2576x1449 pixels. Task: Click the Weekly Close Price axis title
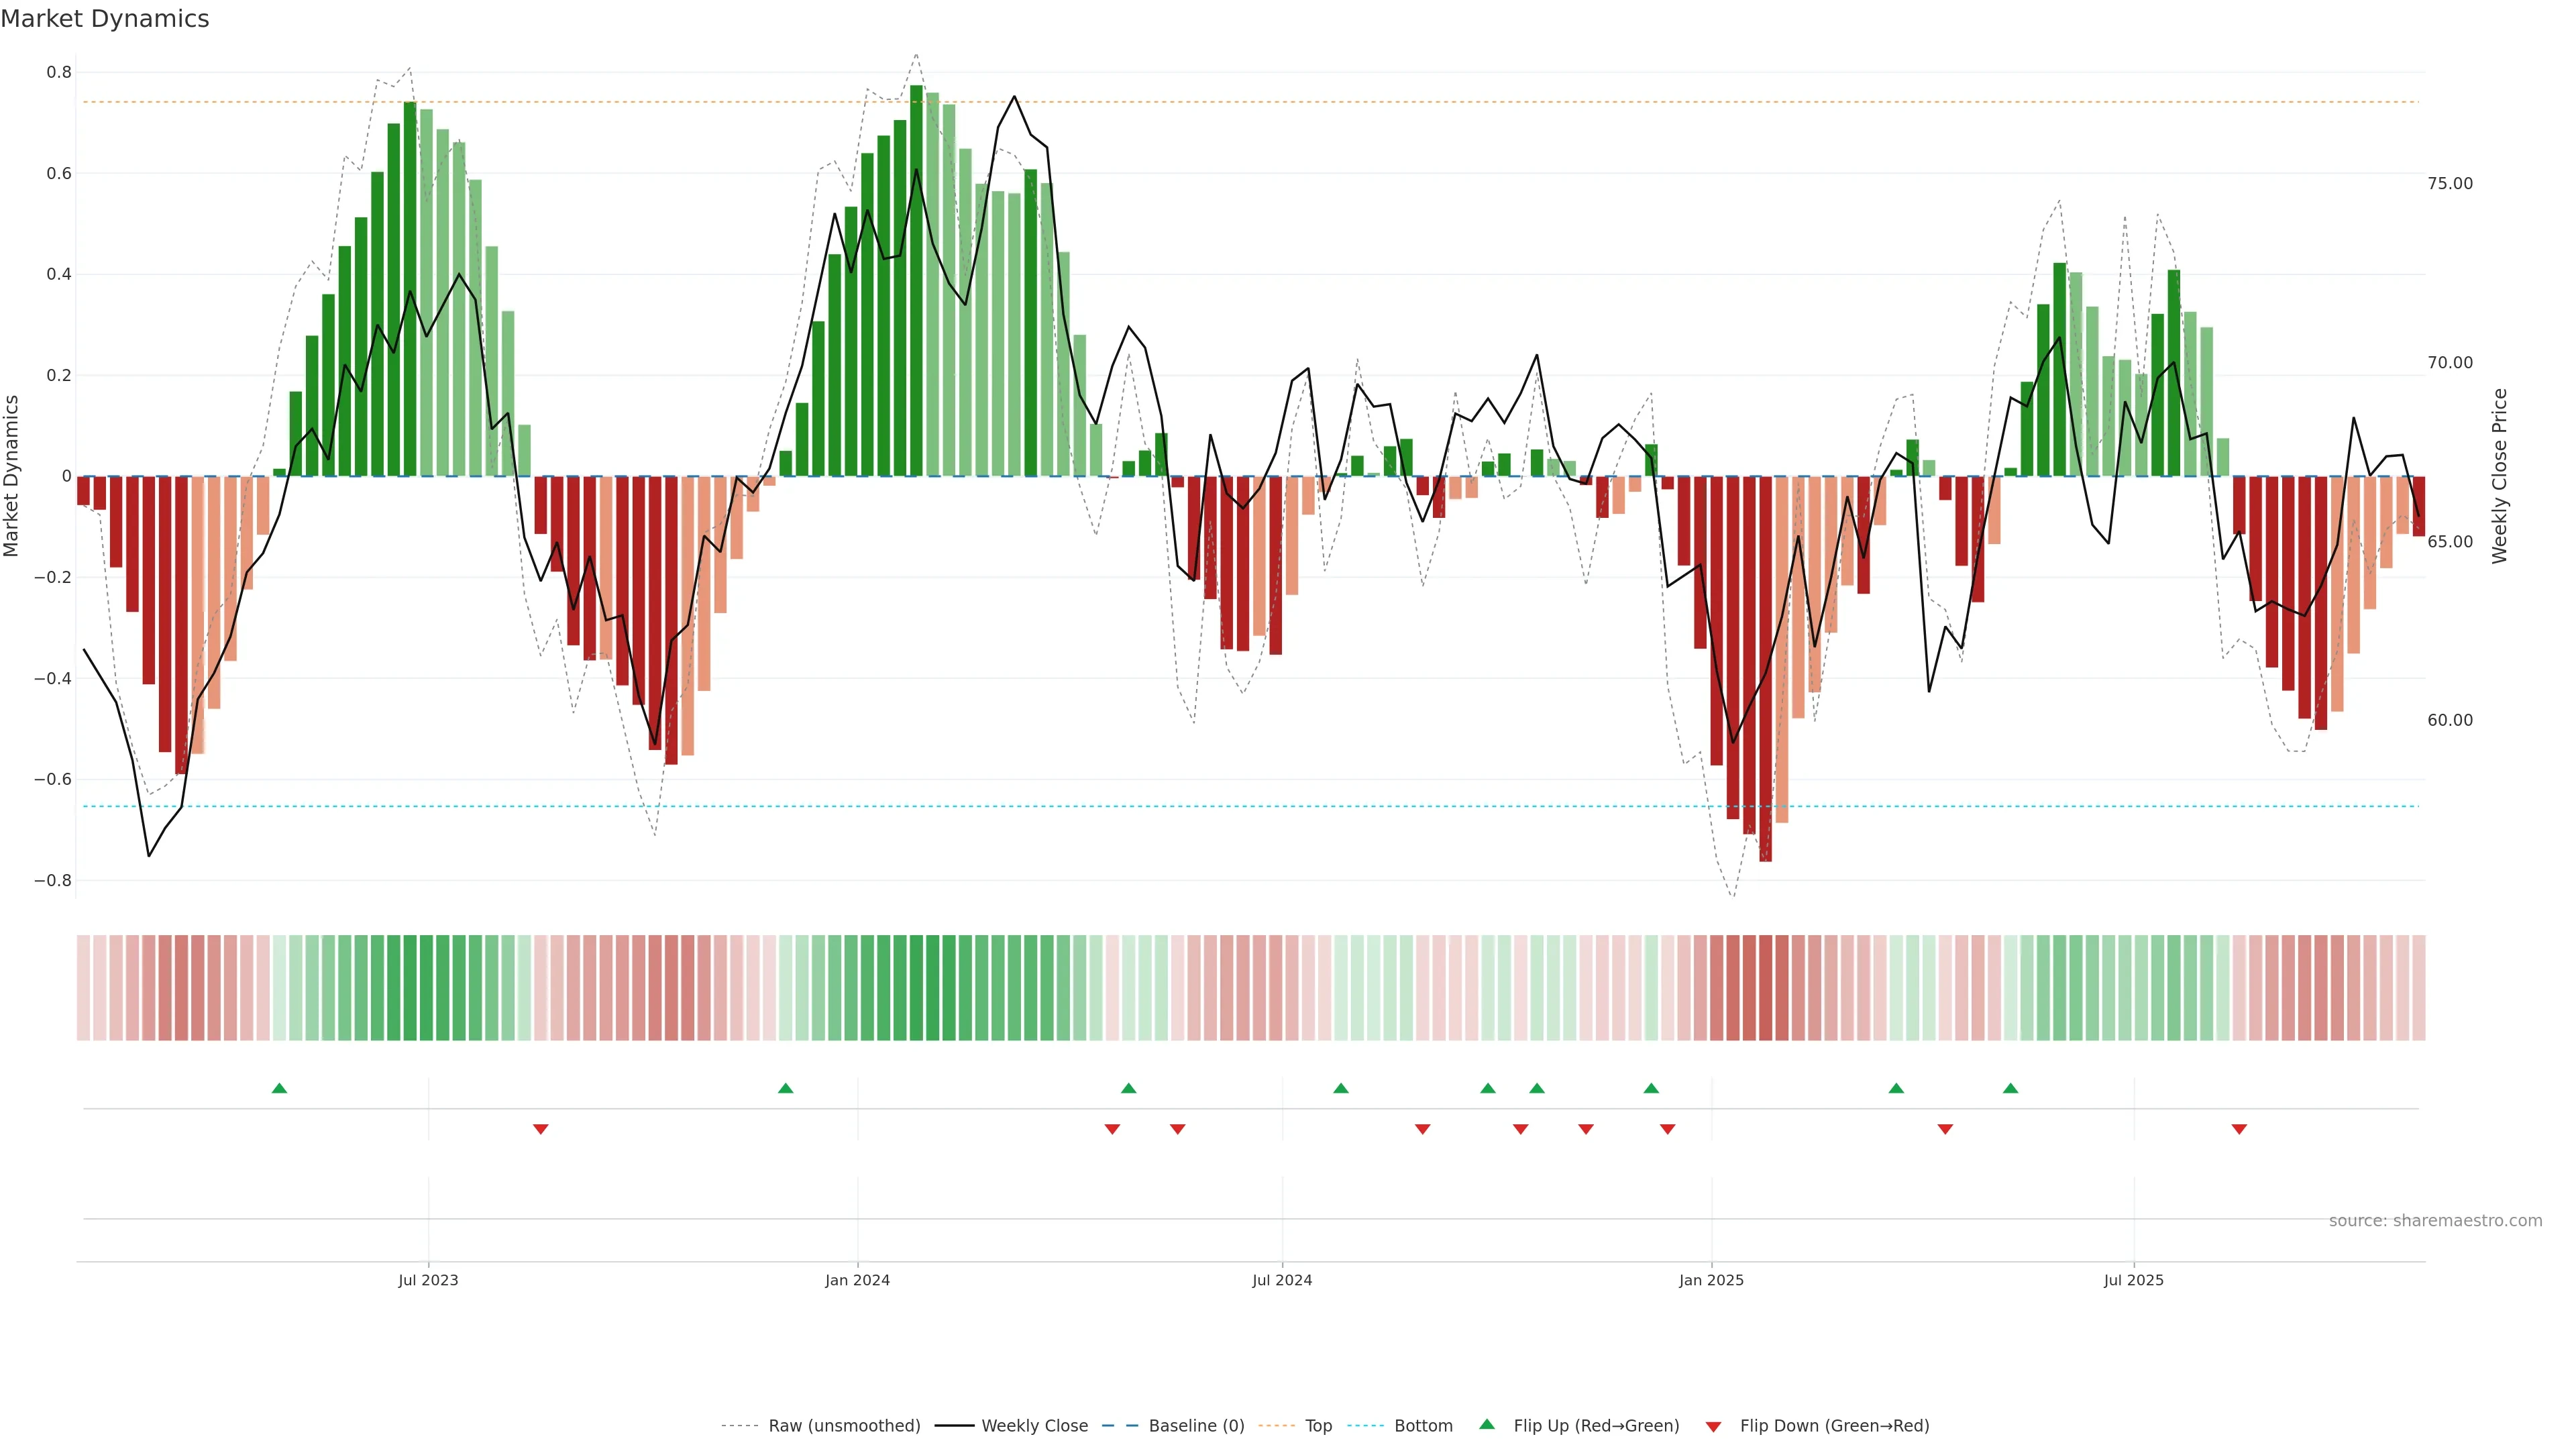pyautogui.click(x=2499, y=476)
